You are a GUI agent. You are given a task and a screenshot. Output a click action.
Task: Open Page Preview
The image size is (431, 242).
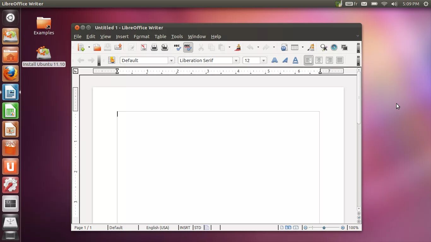(165, 47)
